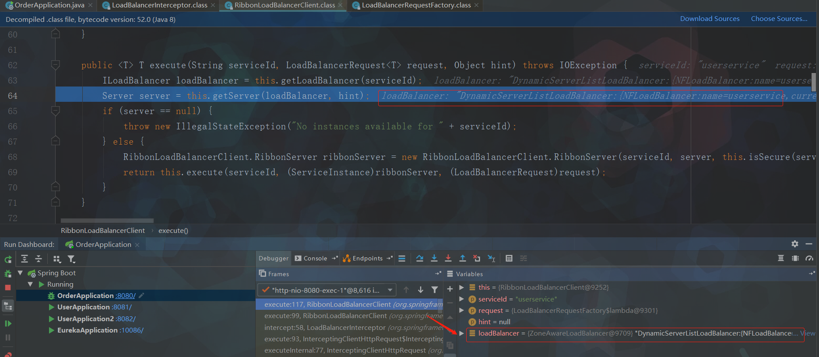Click the Download Sources link
This screenshot has width=819, height=357.
(710, 18)
